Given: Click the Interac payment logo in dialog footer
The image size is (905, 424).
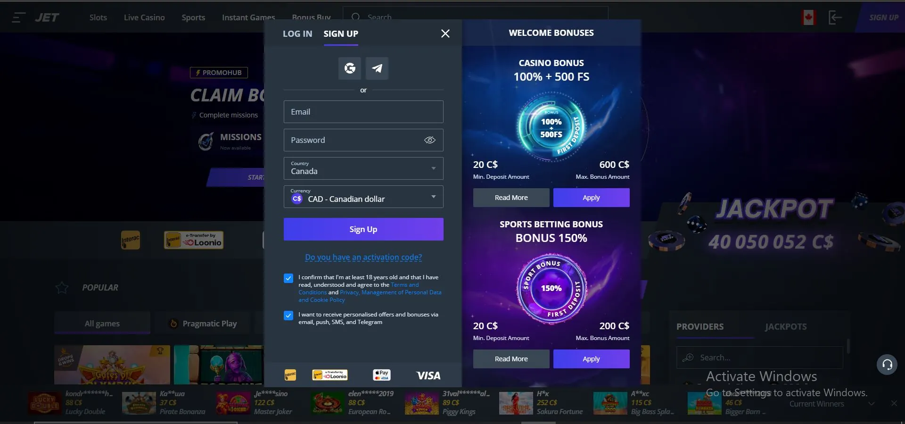Looking at the screenshot, I should click(x=290, y=375).
